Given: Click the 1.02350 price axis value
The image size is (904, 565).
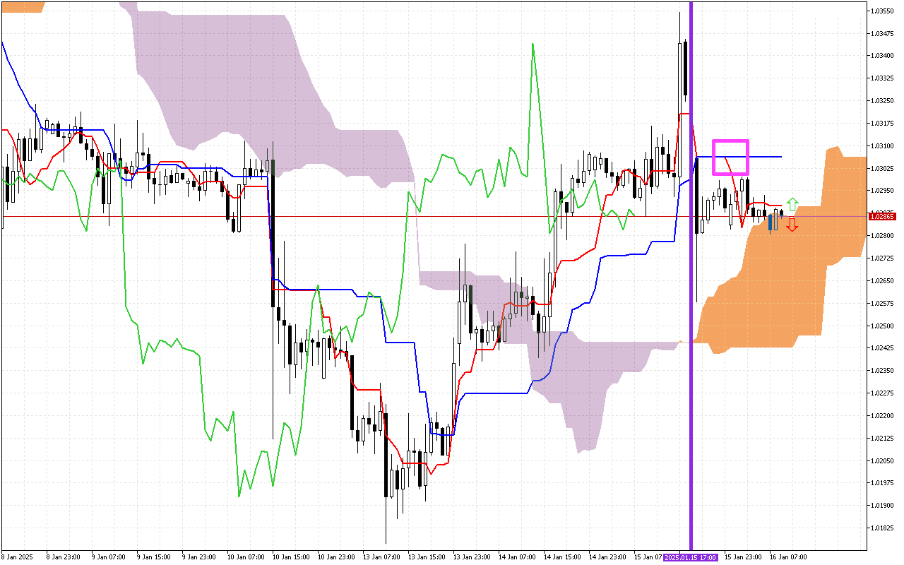Looking at the screenshot, I should coord(883,371).
